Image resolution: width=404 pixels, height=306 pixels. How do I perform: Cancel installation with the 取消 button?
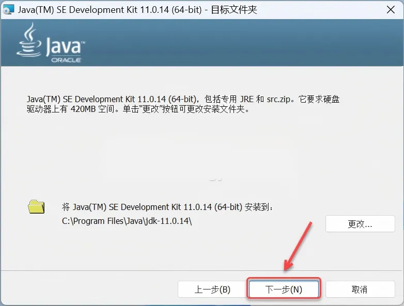[360, 289]
